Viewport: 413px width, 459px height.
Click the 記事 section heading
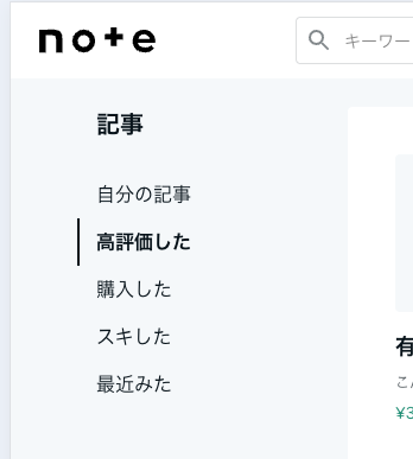click(120, 124)
